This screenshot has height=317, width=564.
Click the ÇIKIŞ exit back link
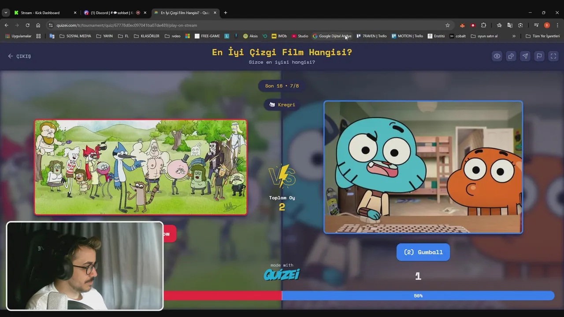pos(19,56)
